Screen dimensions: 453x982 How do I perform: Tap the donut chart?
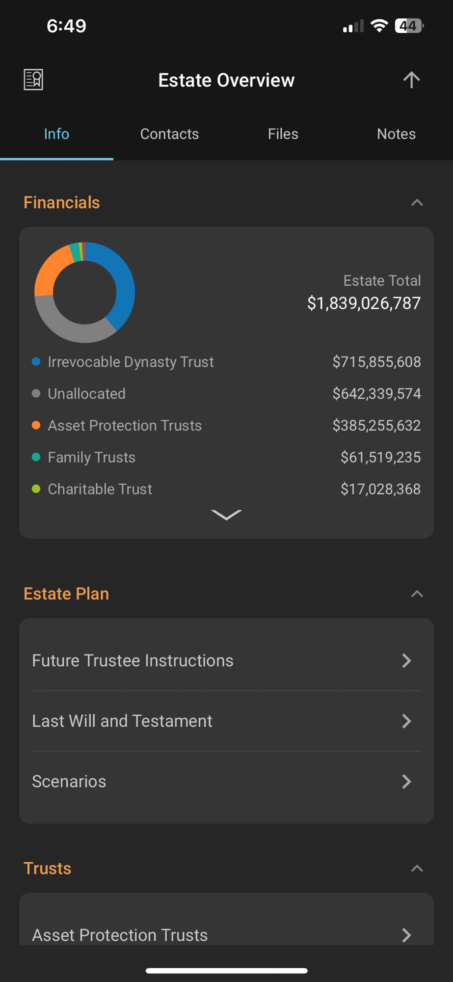(x=84, y=292)
